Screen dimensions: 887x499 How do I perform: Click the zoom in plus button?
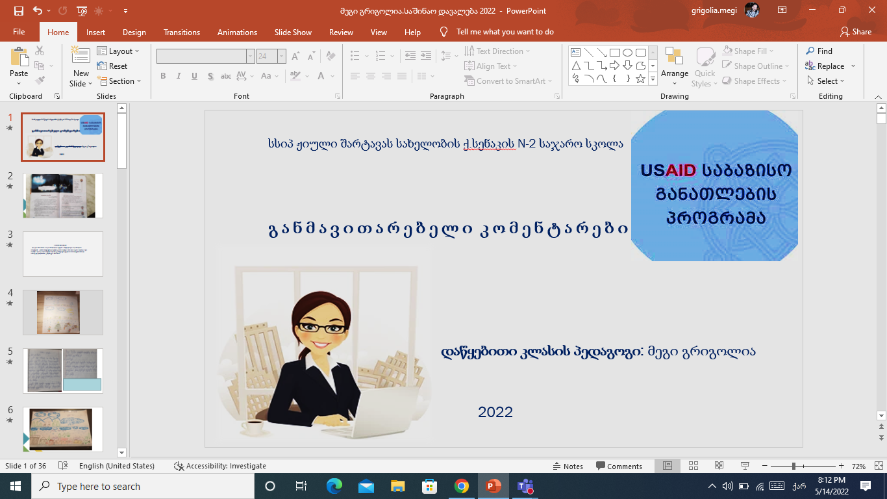click(842, 466)
